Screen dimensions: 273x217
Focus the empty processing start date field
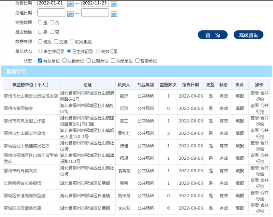pyautogui.click(x=51, y=13)
